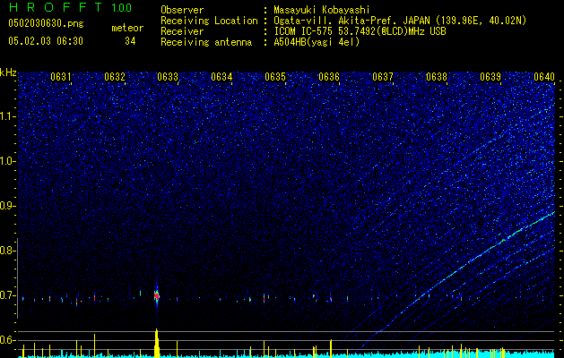564x358 pixels.
Task: Click the 0639 time marker
Action: tap(490, 77)
